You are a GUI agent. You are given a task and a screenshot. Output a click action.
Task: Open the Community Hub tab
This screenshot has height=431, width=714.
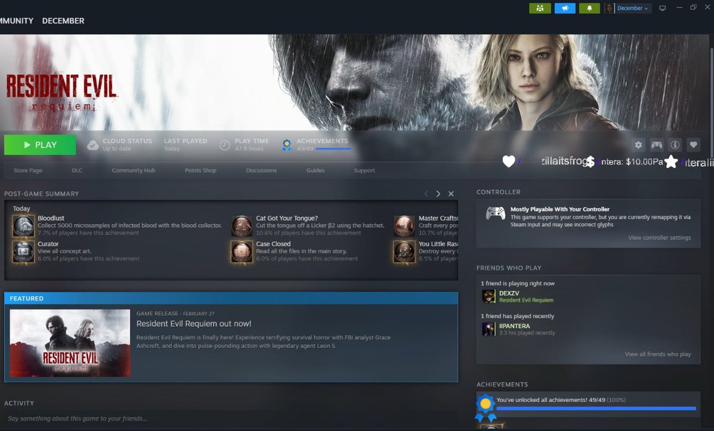click(133, 171)
